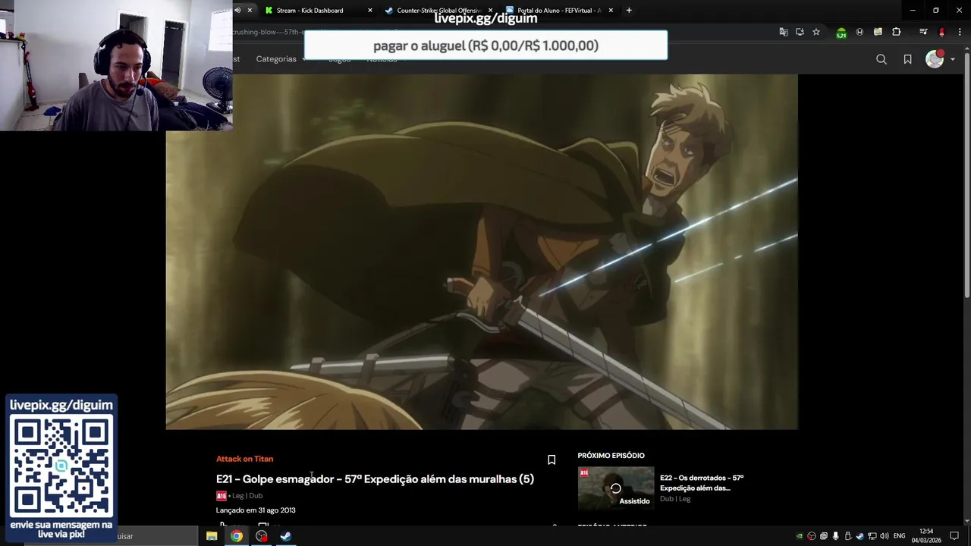Open the translate page icon in the address bar
971x546 pixels.
(x=784, y=32)
